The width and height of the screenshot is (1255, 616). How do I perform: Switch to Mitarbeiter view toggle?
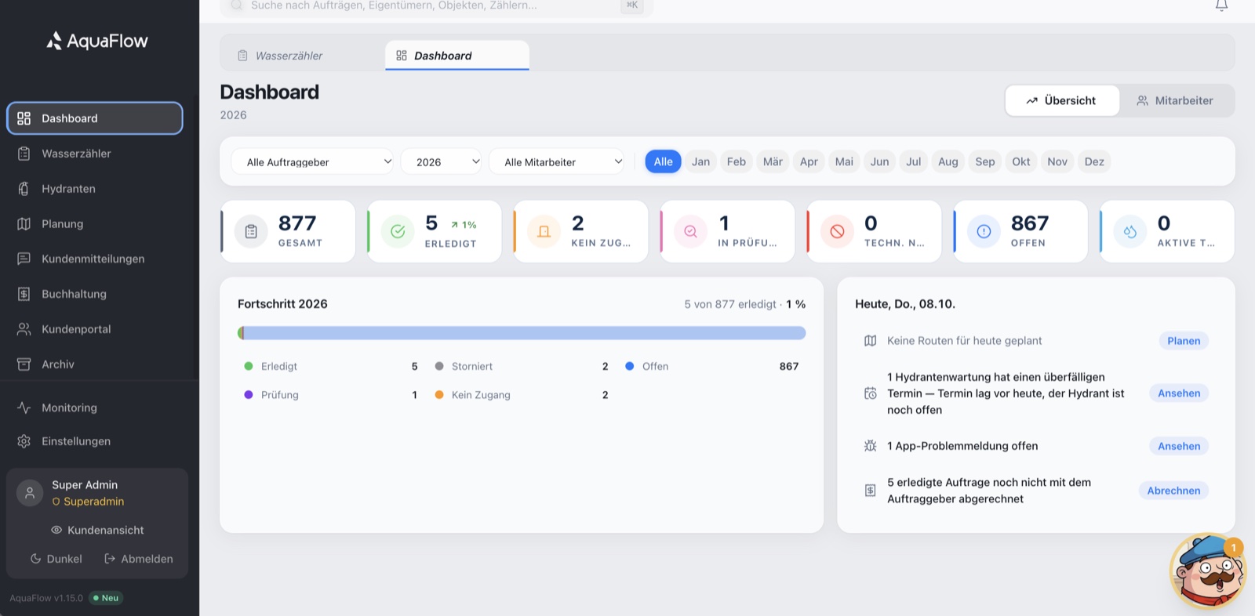point(1175,100)
